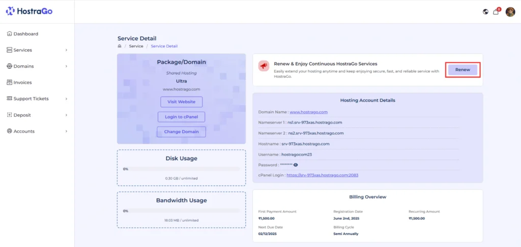Viewport: 521px width, 247px height.
Task: Click the 18.03 MB / unlimited text
Action: [182, 220]
